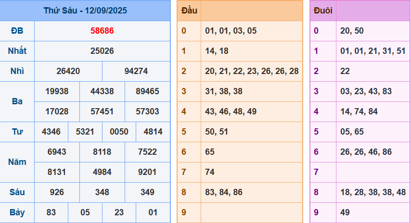This screenshot has width=411, height=223.
Task: Select Đầu row 2 values starting '20, 21, 22'
Action: [252, 71]
